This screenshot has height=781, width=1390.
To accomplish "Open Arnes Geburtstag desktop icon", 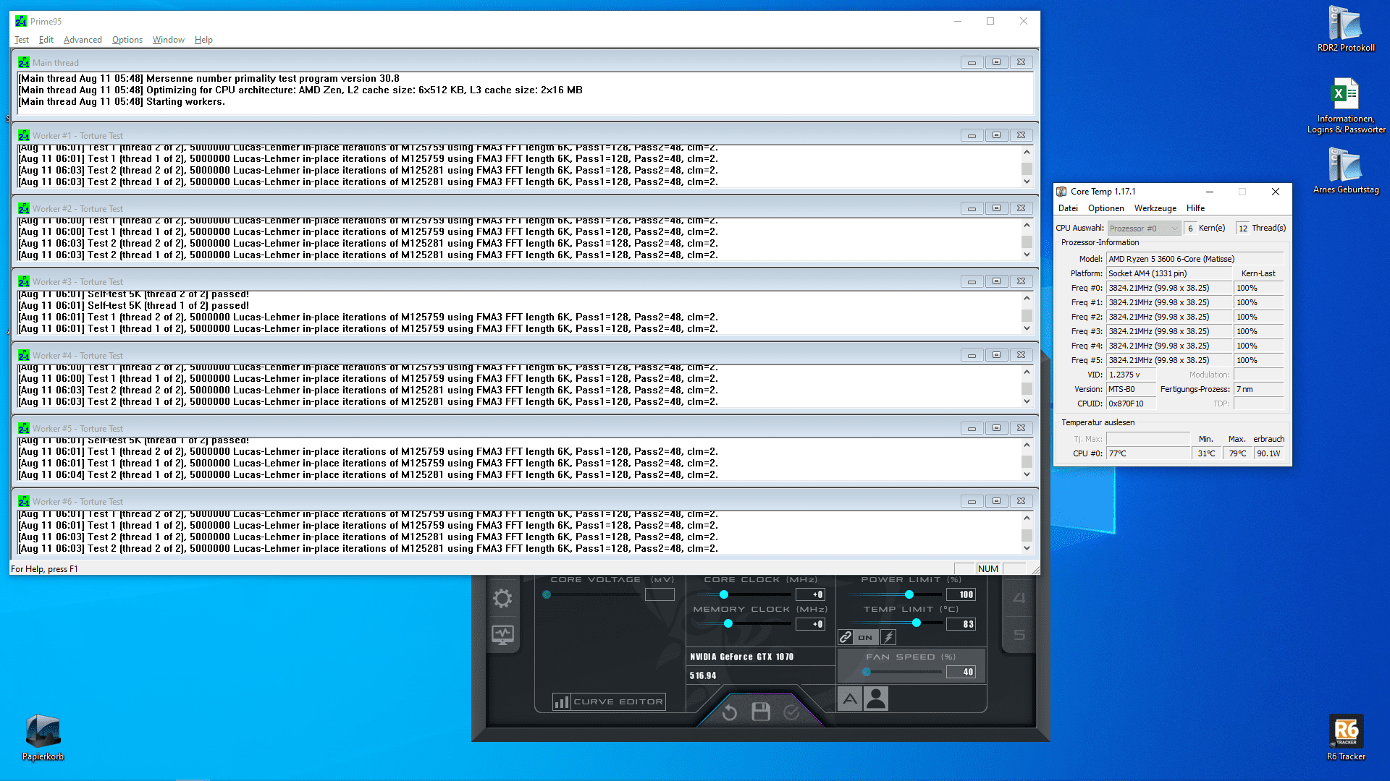I will click(x=1346, y=171).
